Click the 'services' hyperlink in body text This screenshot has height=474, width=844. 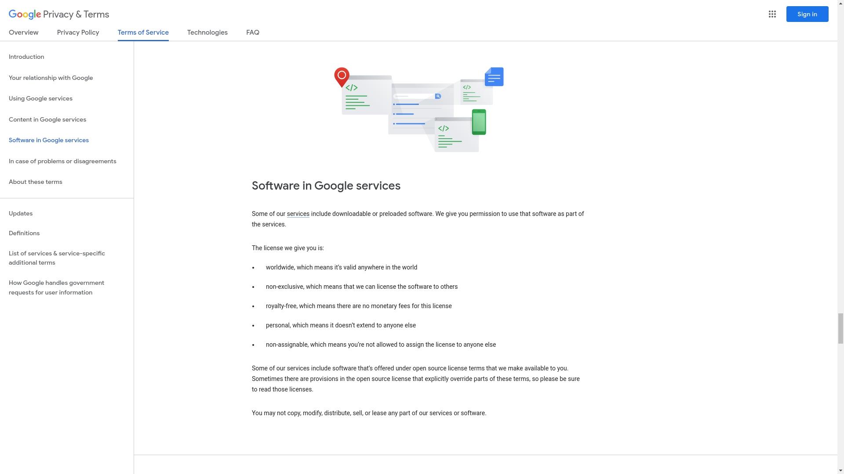[x=298, y=214]
